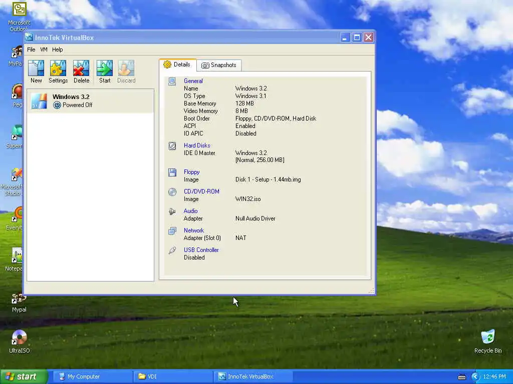Open the Floppy settings link
The height and width of the screenshot is (384, 513).
point(191,172)
